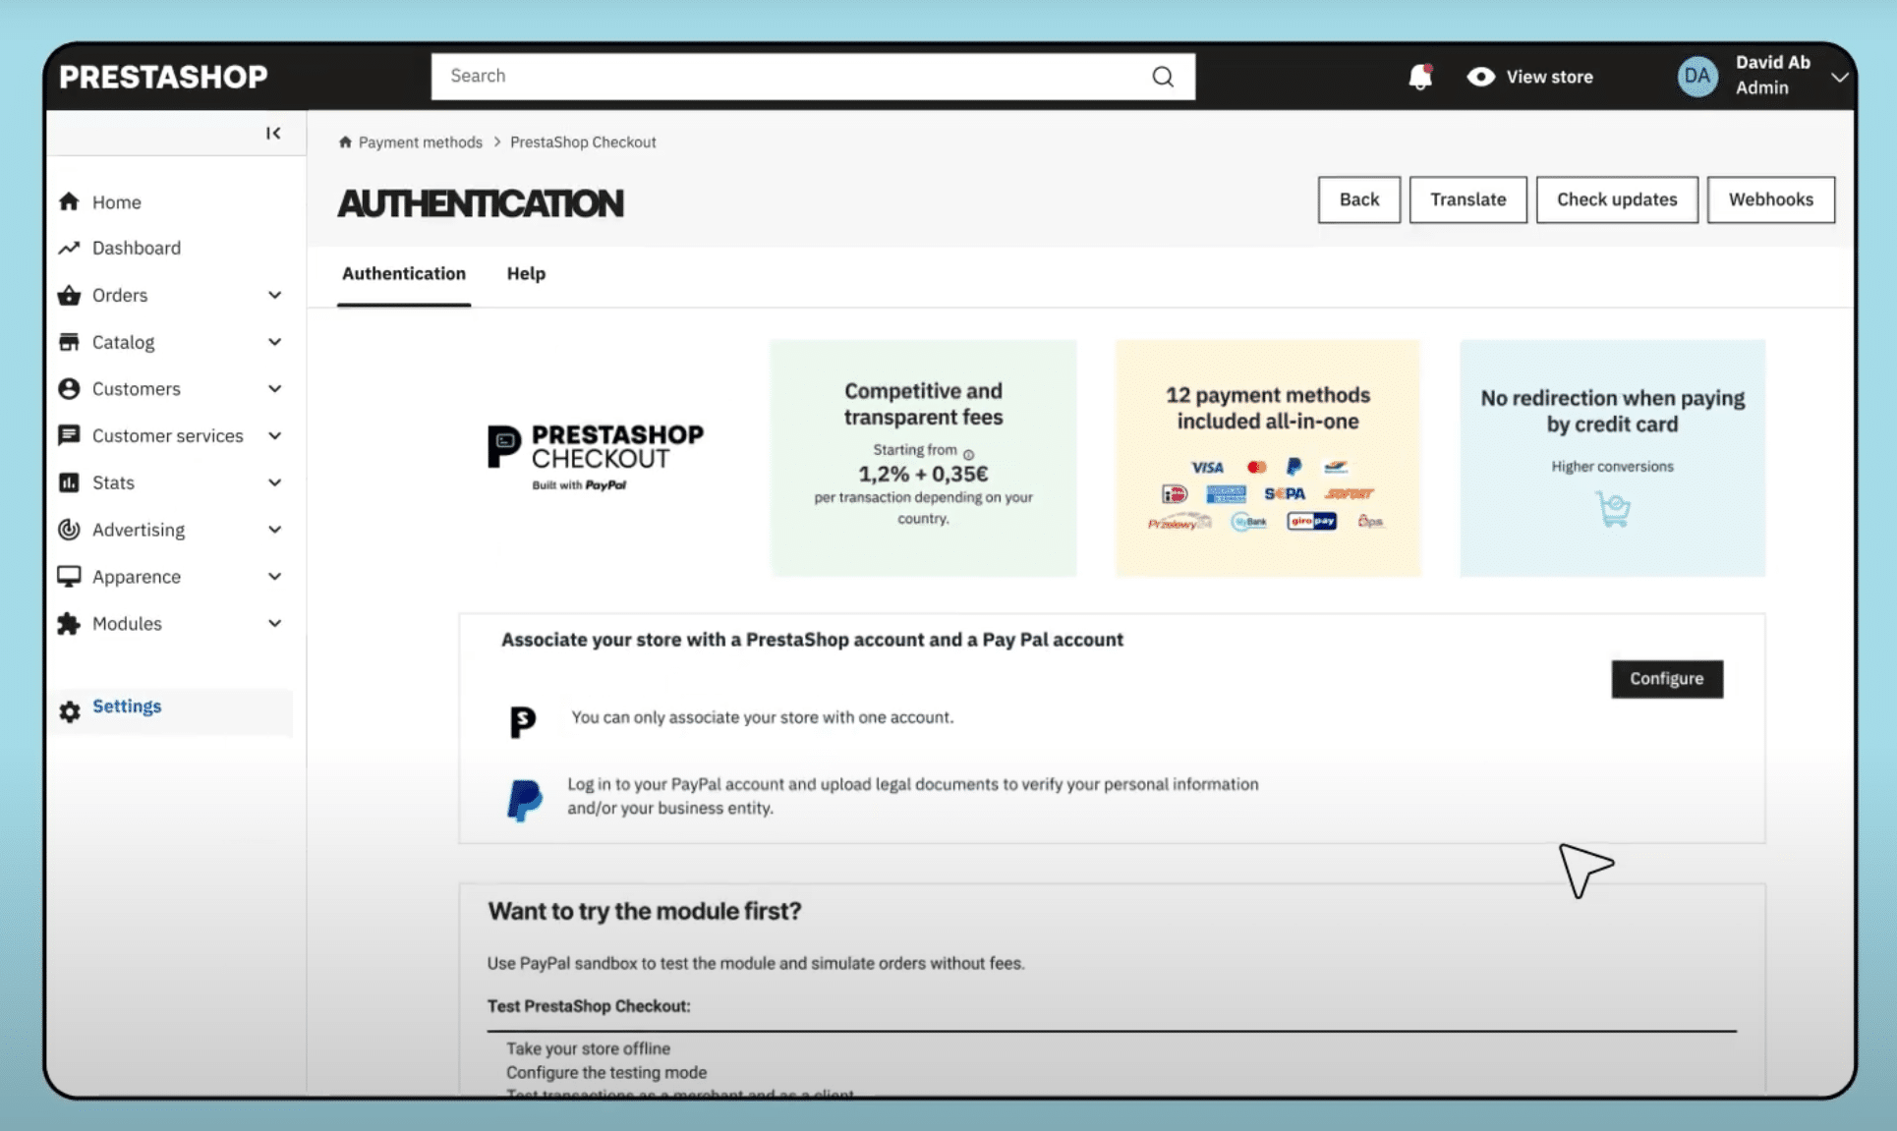The height and width of the screenshot is (1131, 1897).
Task: Open Customer services via its chat icon
Action: tap(69, 435)
